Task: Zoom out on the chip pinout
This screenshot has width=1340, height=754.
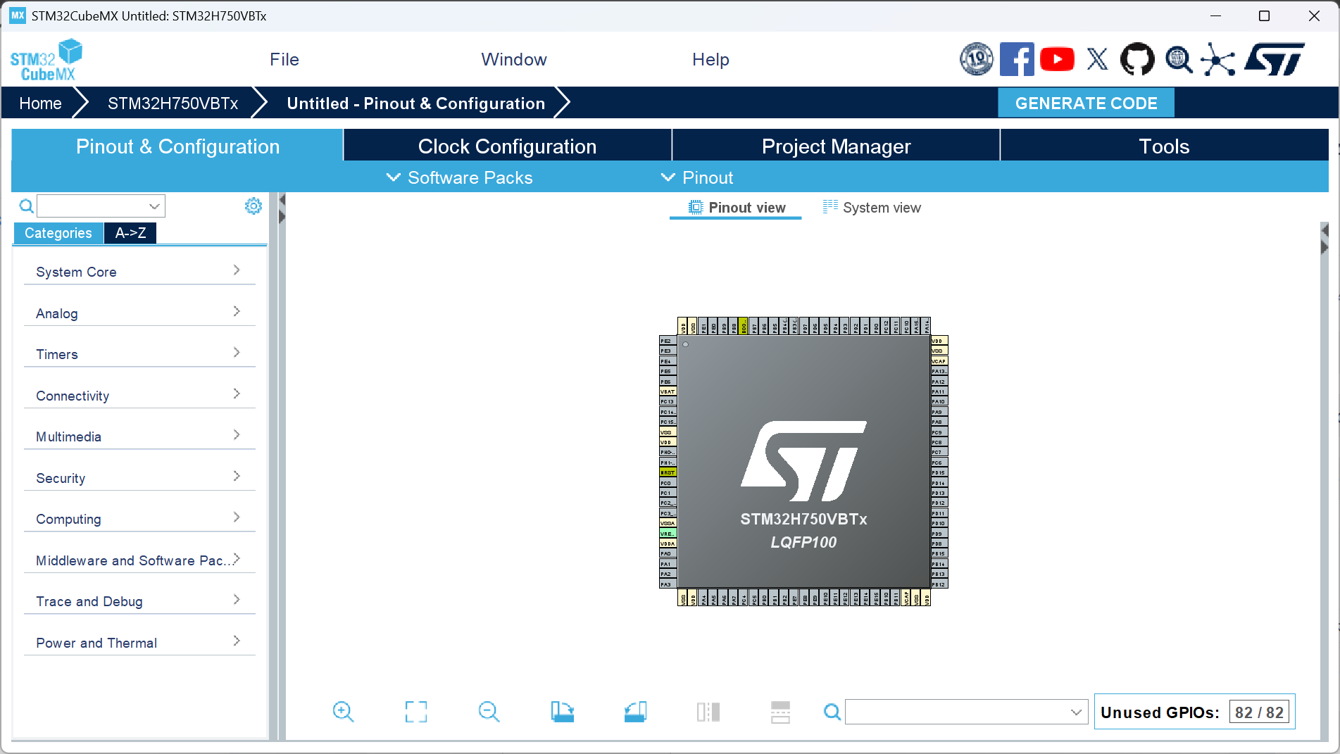Action: (x=489, y=712)
